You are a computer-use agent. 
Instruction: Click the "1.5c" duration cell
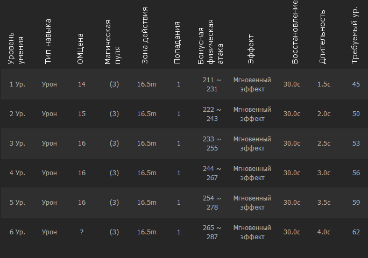coord(324,84)
